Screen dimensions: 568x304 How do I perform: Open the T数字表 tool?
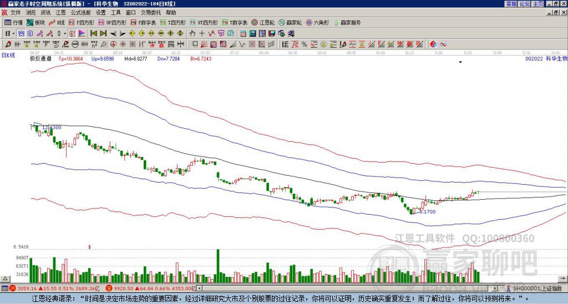pos(235,22)
